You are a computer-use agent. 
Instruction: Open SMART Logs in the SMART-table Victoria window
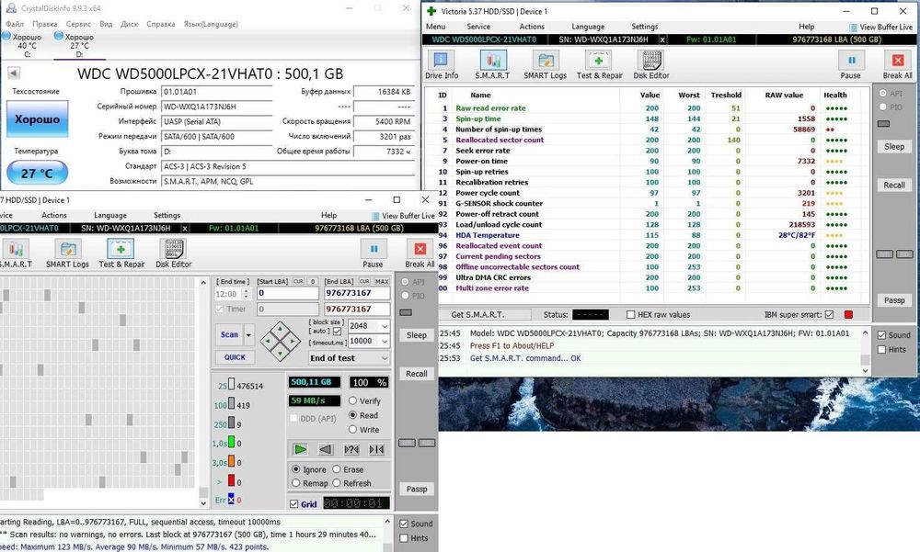coord(545,64)
